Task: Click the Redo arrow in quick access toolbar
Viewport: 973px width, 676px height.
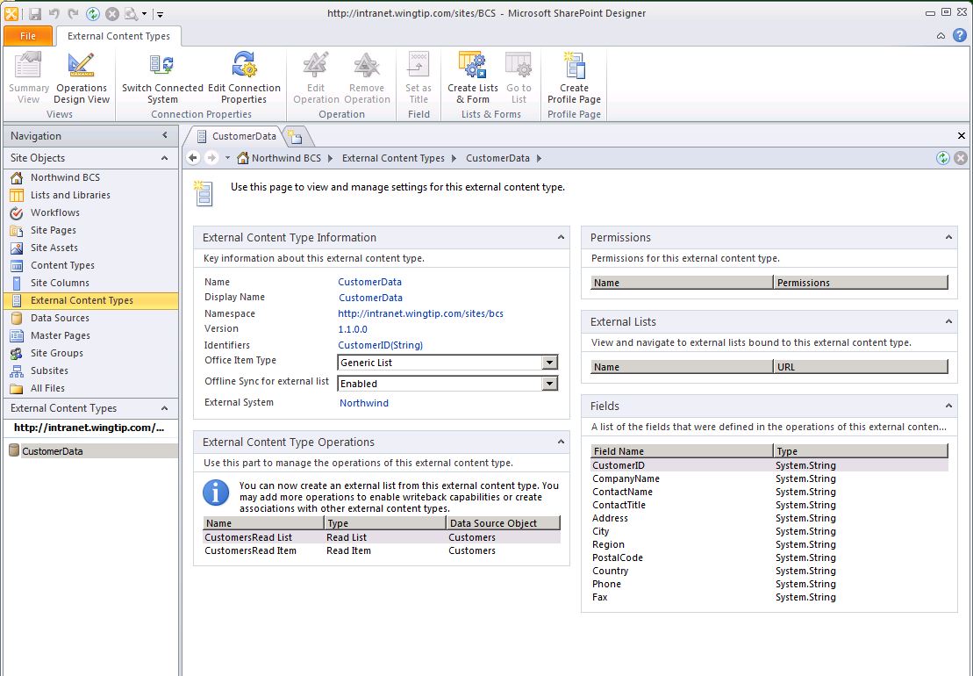Action: tap(73, 13)
